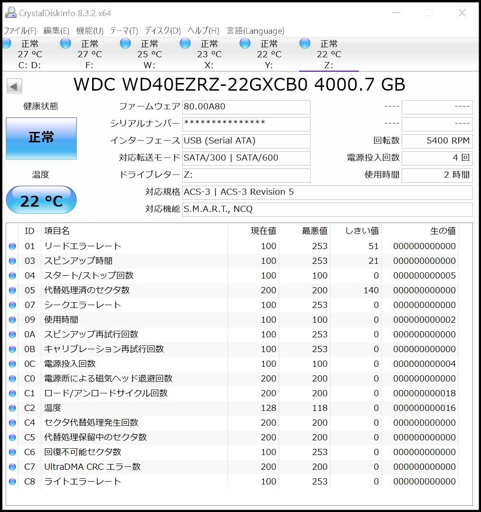Open the ディスク(D) menu

click(x=162, y=31)
